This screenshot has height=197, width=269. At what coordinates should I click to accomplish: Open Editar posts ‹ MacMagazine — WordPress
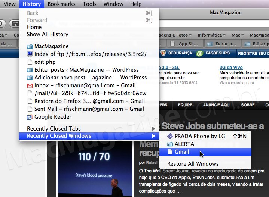click(89, 70)
